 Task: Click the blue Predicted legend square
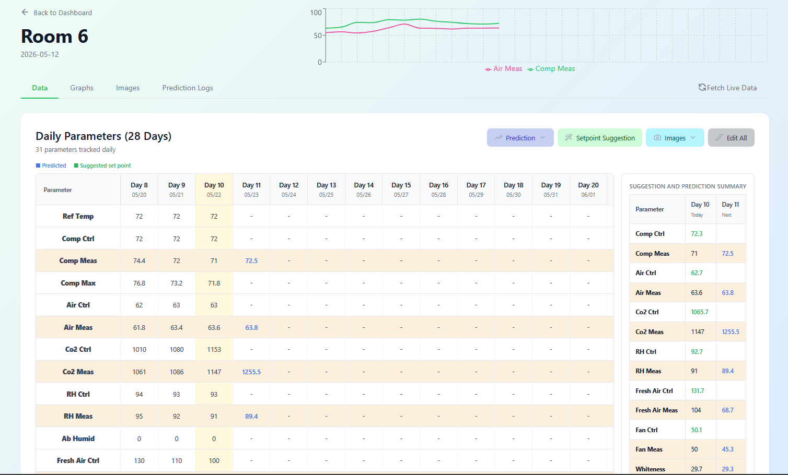tap(38, 165)
